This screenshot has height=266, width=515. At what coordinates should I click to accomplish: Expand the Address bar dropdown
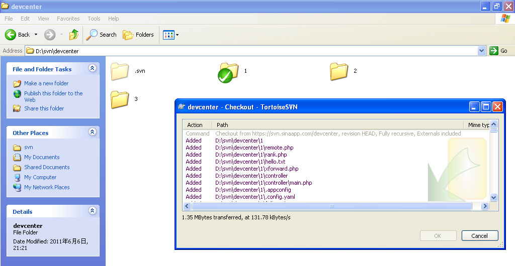(481, 51)
